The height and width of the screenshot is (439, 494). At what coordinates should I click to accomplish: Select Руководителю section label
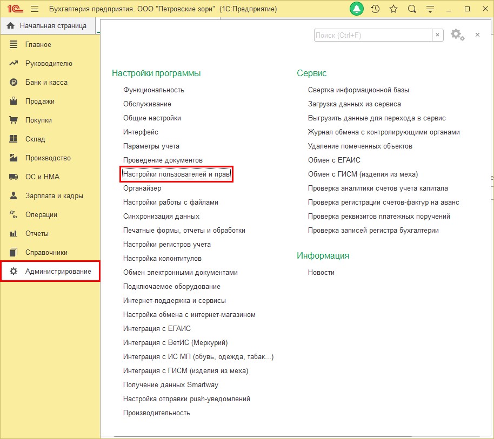(49, 64)
